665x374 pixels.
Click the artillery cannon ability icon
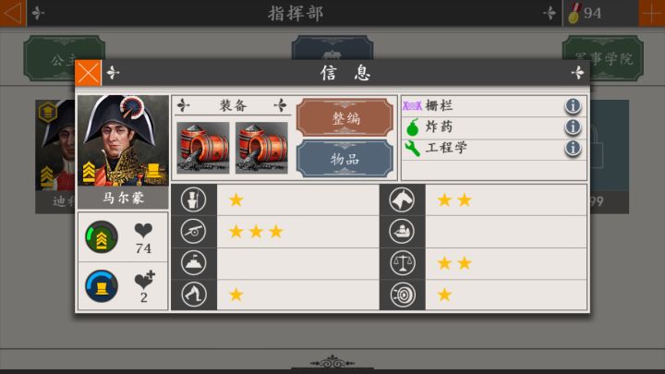(193, 232)
